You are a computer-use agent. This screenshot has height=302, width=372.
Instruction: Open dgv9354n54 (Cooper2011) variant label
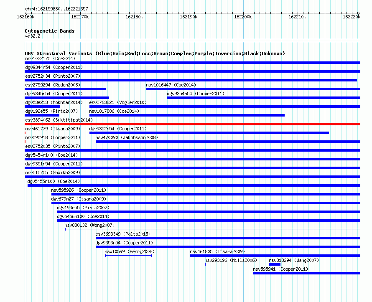point(196,94)
